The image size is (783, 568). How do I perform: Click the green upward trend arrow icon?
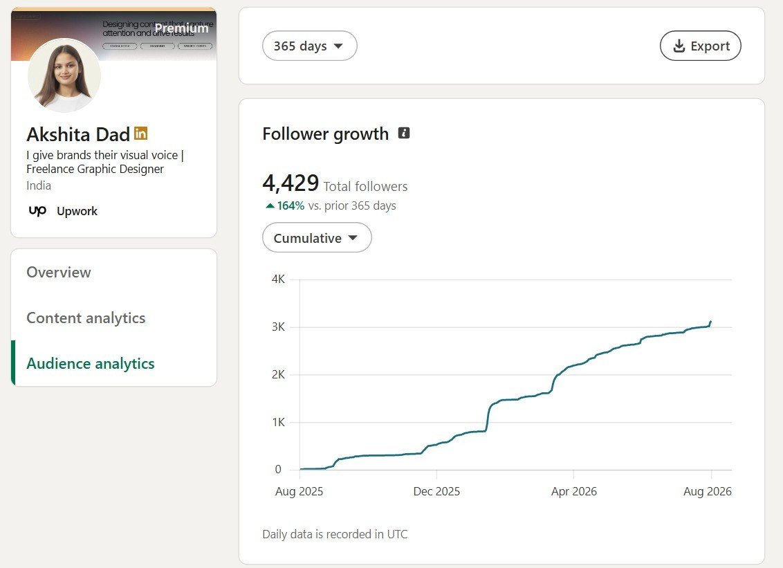coord(270,205)
